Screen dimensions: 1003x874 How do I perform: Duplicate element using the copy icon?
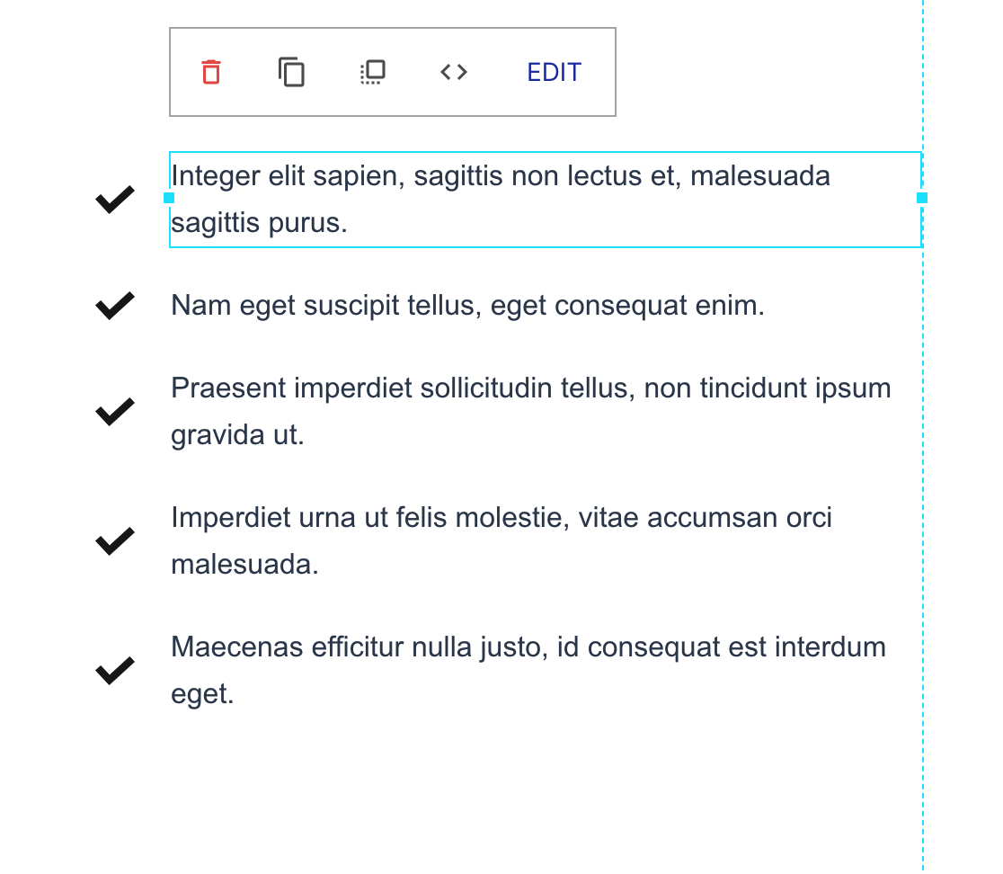coord(292,72)
